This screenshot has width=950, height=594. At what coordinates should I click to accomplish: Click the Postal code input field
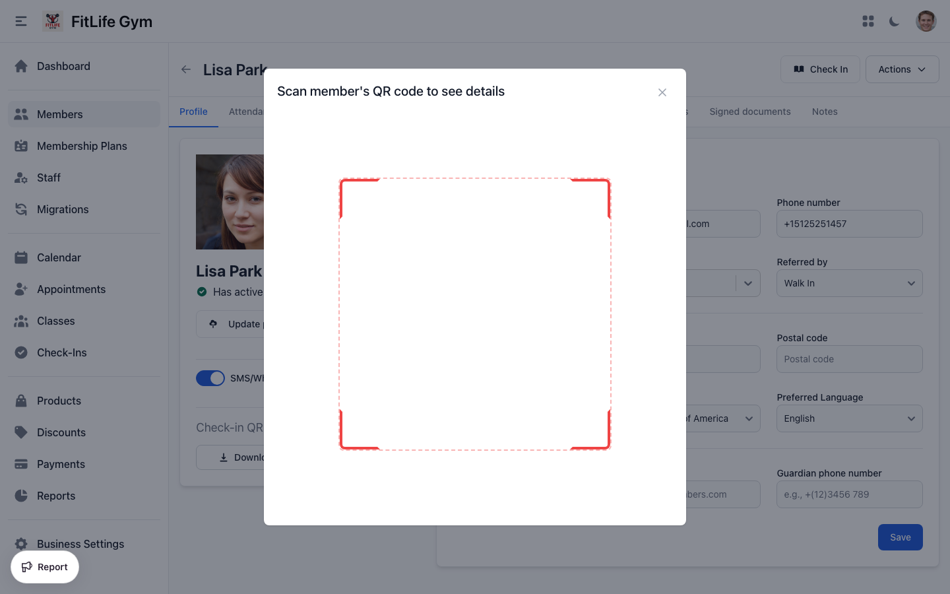coord(849,359)
